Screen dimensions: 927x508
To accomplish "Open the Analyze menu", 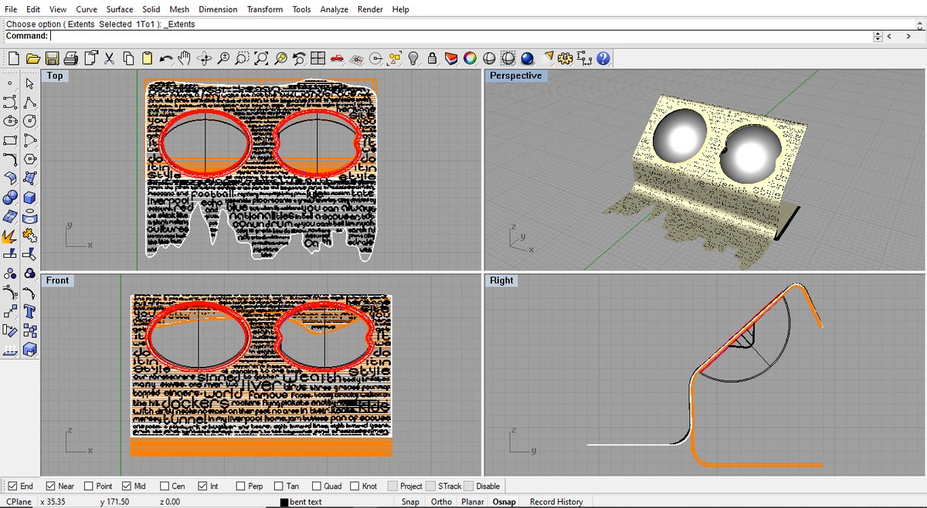I will tap(334, 9).
